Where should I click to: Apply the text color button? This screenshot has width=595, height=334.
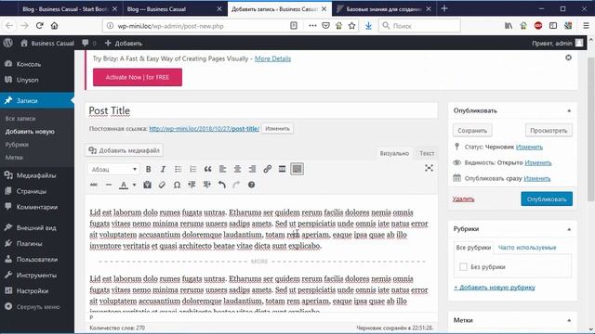coord(124,185)
